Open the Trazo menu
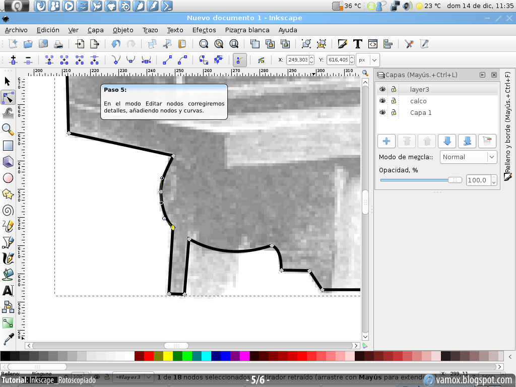Screen dimensions: 516x387 point(150,30)
